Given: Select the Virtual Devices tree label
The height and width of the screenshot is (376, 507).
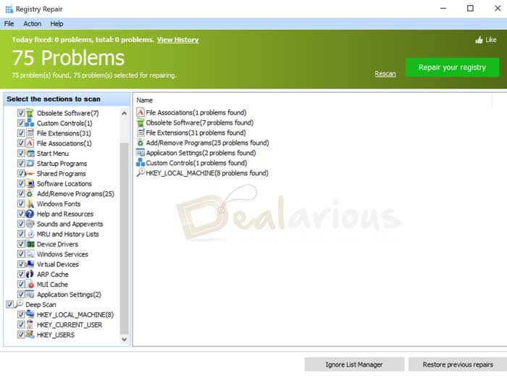Looking at the screenshot, I should (x=57, y=264).
